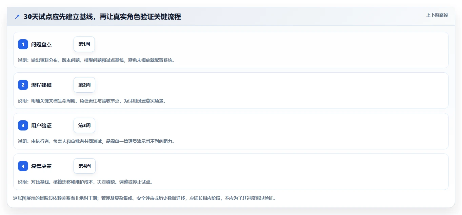Image resolution: width=462 pixels, height=215 pixels.
Task: Click the description starting 说明:明确关键文档生命周期
Action: (92, 101)
